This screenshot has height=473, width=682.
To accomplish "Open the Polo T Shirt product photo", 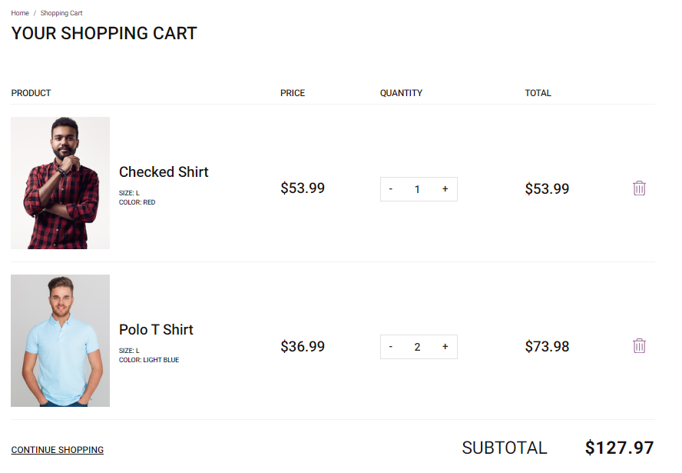I will 60,341.
